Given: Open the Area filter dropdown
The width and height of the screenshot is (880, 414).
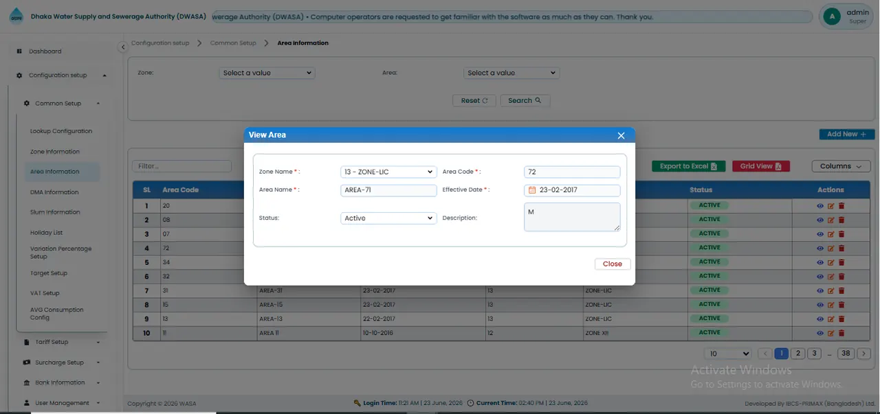Looking at the screenshot, I should pyautogui.click(x=511, y=73).
